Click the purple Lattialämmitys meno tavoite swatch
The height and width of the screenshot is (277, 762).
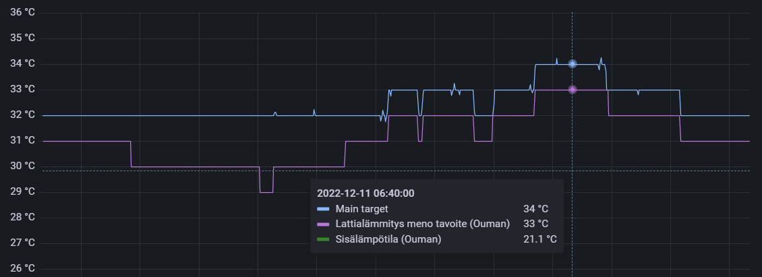(323, 224)
